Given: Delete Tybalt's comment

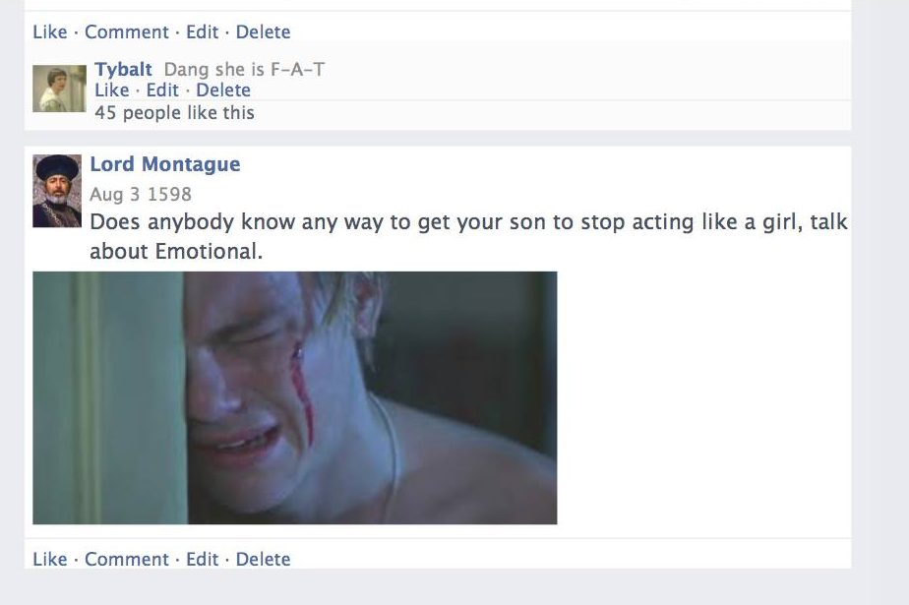Looking at the screenshot, I should pyautogui.click(x=223, y=91).
